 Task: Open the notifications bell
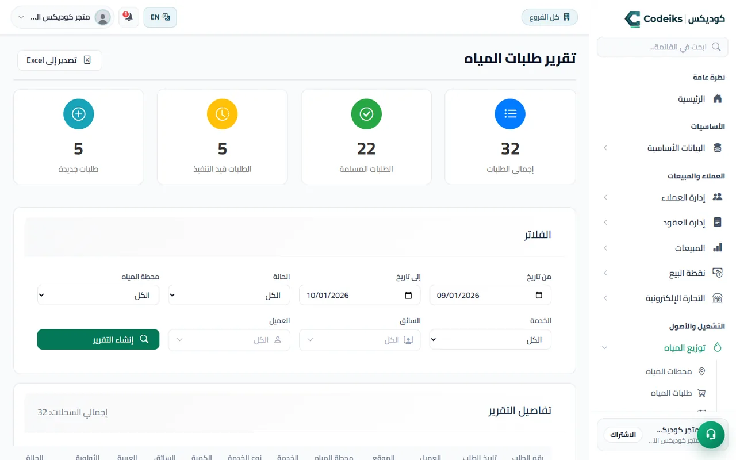tap(128, 17)
